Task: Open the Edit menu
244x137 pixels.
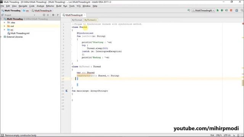Action: point(8,6)
